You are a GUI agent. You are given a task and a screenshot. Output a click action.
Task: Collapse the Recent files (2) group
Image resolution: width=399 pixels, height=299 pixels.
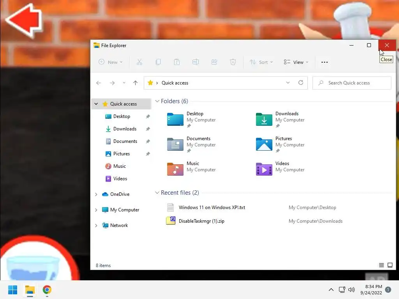(x=157, y=193)
